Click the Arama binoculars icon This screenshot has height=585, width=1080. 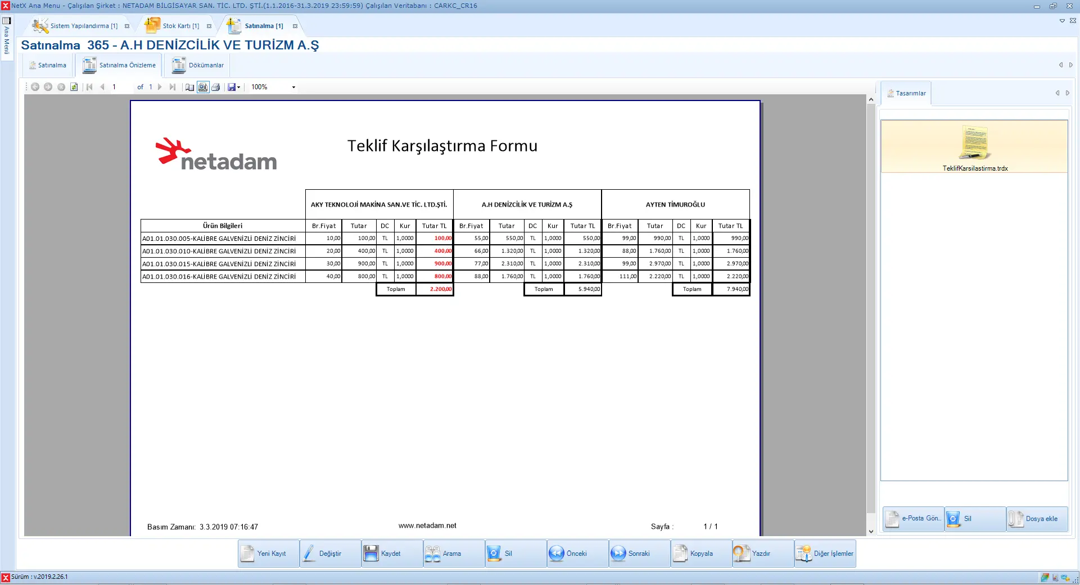[x=433, y=554]
